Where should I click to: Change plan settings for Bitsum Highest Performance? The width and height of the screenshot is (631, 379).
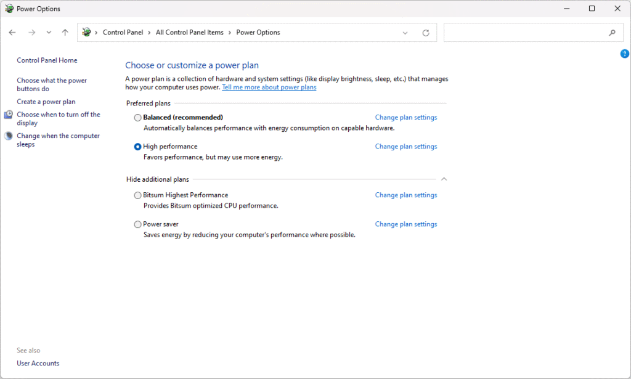406,195
